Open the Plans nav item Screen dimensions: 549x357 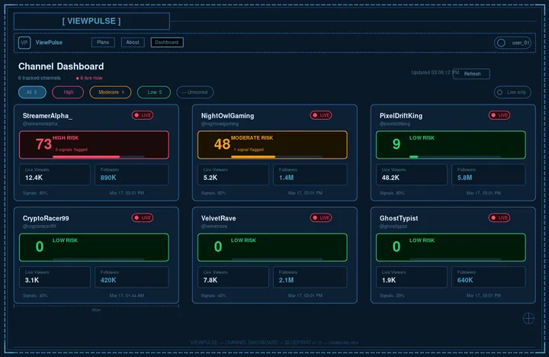[103, 43]
